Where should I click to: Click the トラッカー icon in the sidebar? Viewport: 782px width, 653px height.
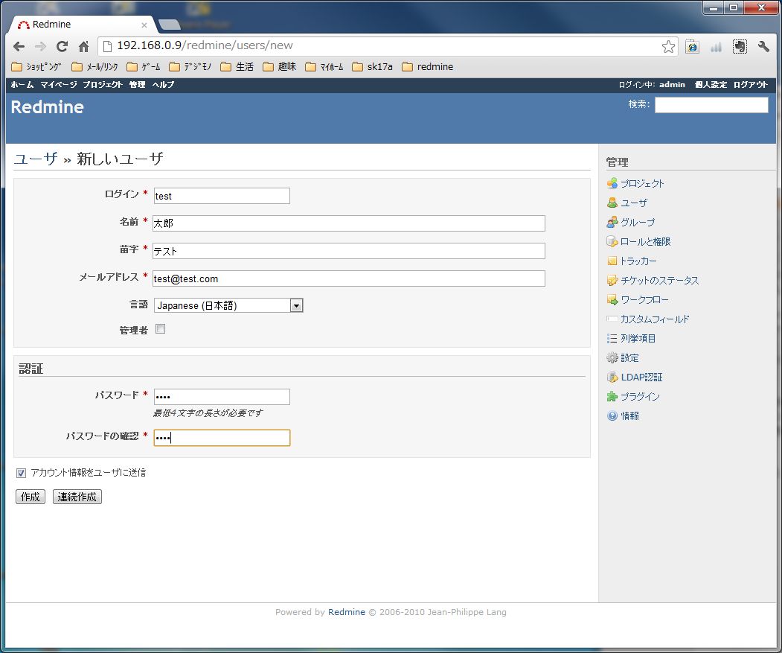(612, 261)
